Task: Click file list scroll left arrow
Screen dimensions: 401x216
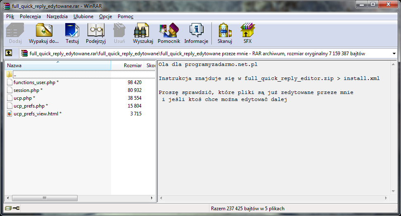Action: tap(8, 198)
